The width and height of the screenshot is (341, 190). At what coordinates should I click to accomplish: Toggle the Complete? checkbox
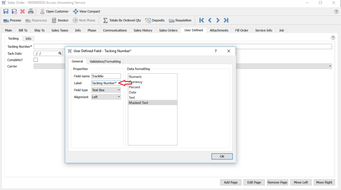click(36, 60)
